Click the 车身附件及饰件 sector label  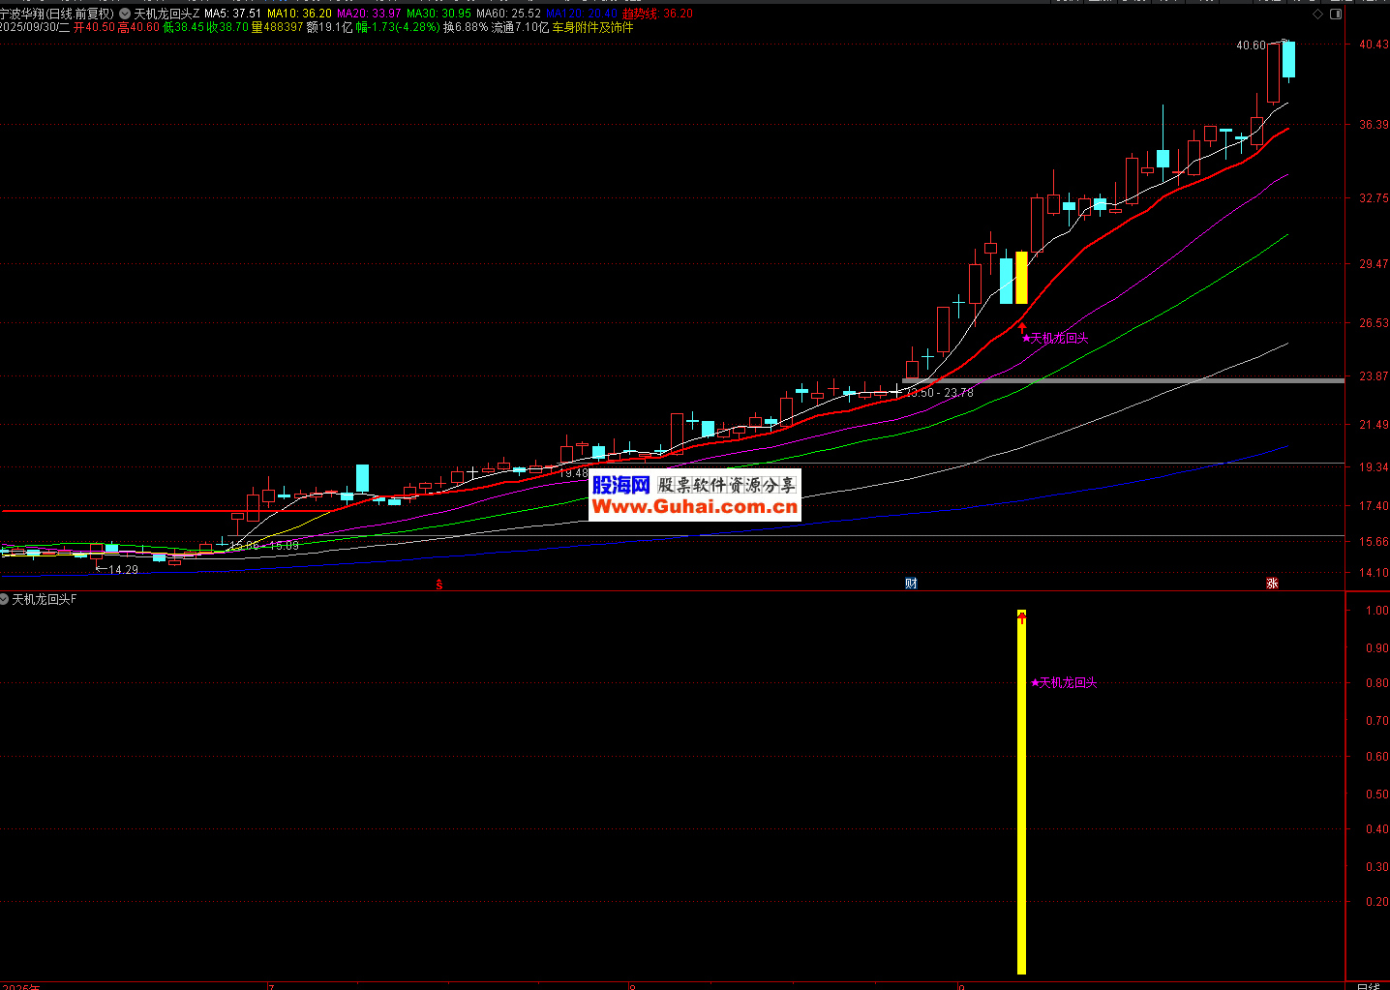(592, 28)
